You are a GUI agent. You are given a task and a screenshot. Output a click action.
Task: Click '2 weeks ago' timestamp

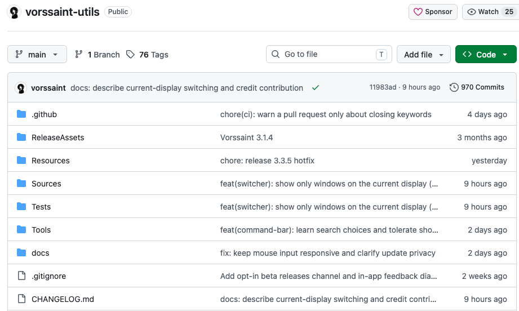484,276
